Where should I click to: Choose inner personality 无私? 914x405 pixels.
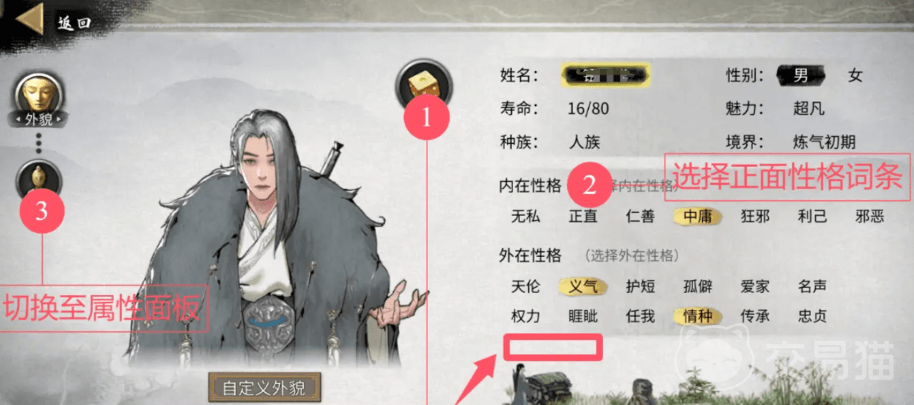click(525, 217)
